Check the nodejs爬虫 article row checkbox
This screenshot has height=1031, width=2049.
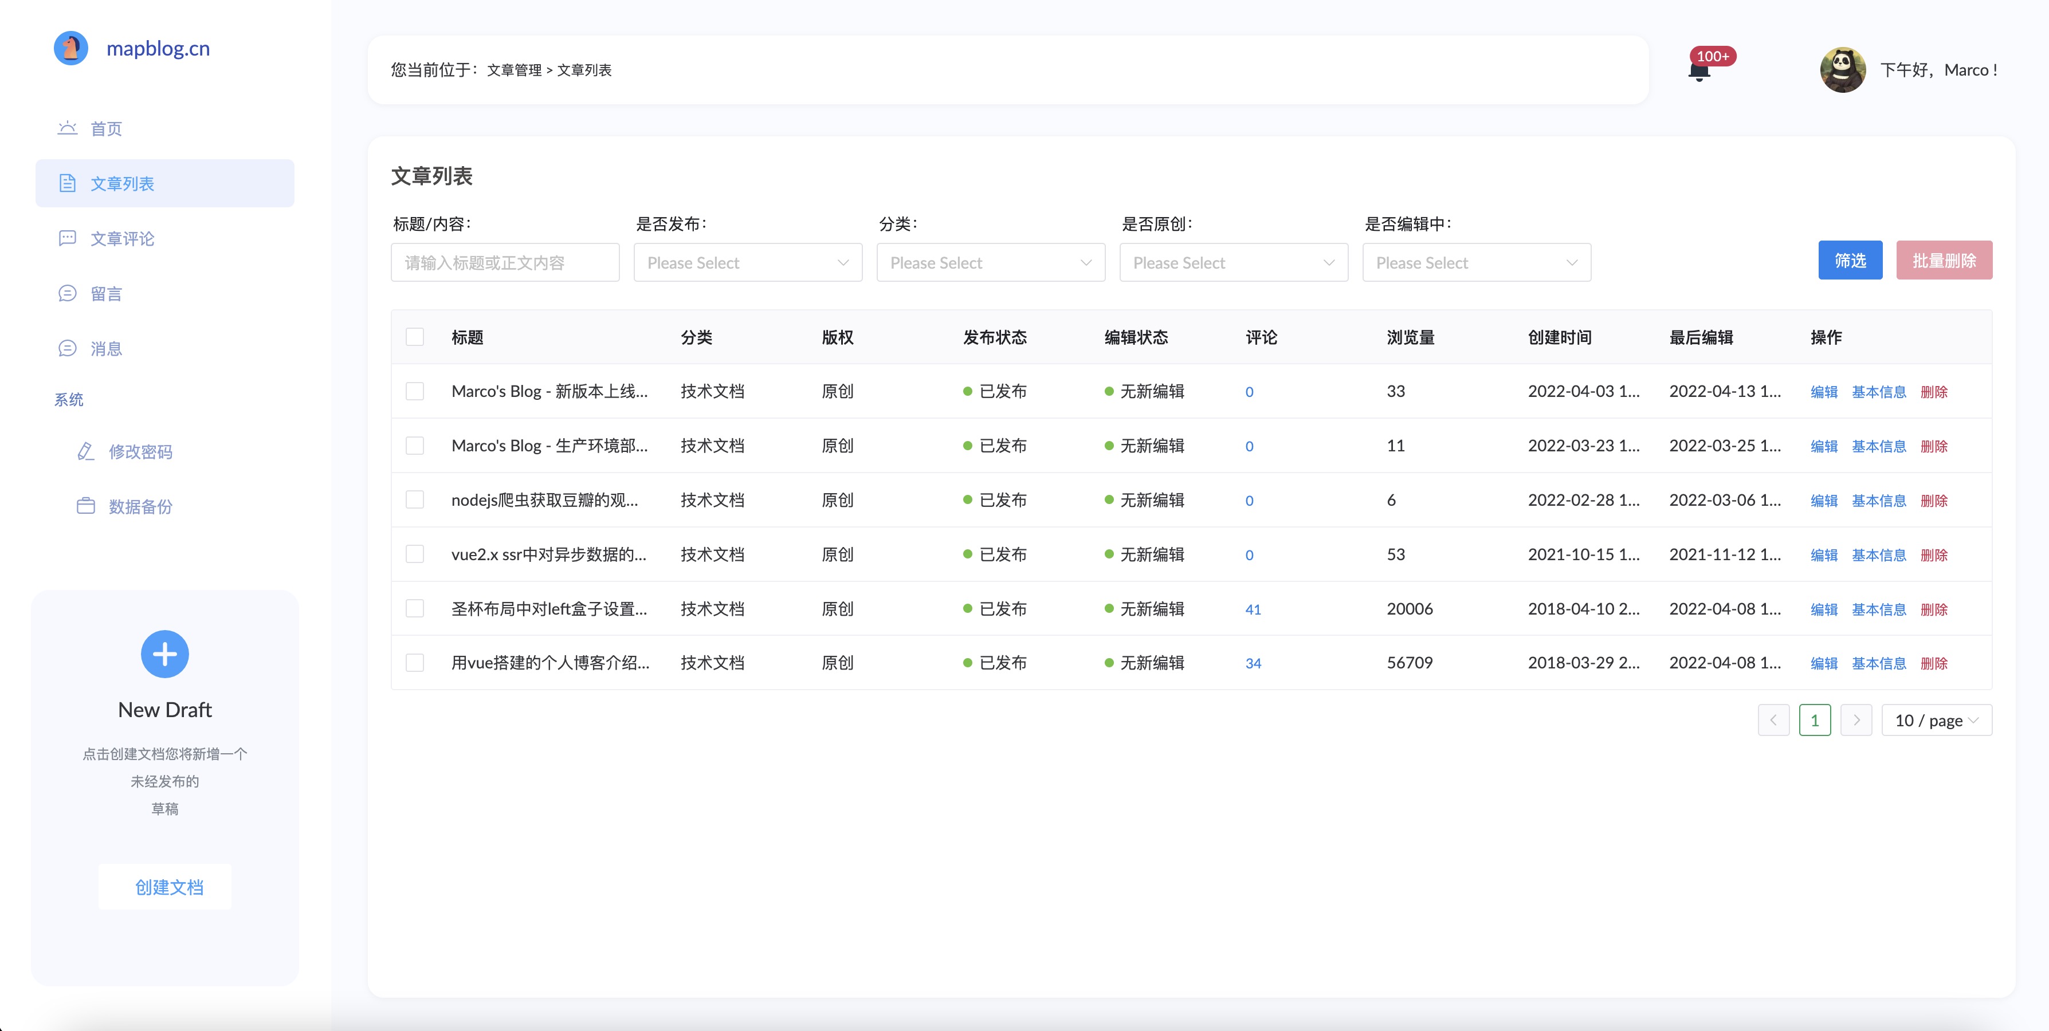pos(414,499)
